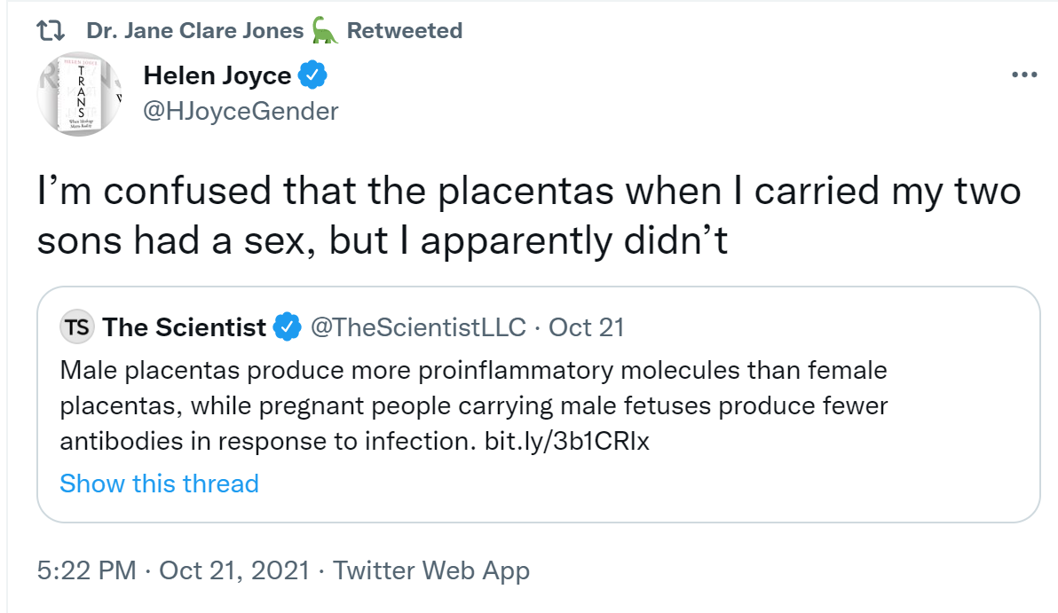Click the 'Retweeted' label
This screenshot has width=1058, height=613.
(x=404, y=31)
